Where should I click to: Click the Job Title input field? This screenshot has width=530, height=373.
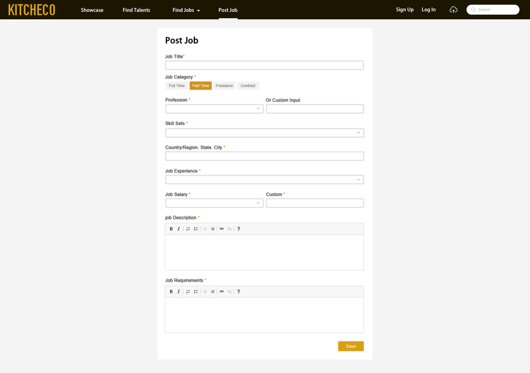coord(264,65)
